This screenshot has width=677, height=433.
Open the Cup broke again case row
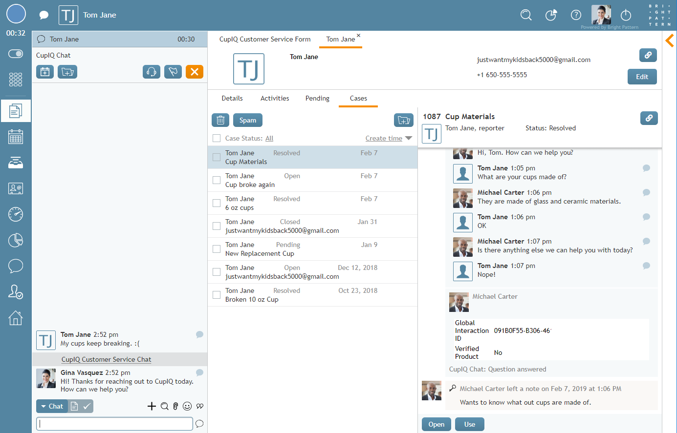(313, 180)
